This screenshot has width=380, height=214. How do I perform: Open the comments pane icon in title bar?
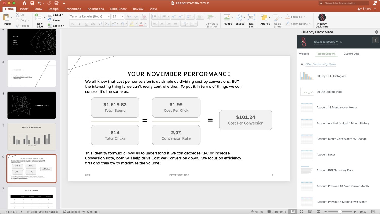tap(375, 3)
